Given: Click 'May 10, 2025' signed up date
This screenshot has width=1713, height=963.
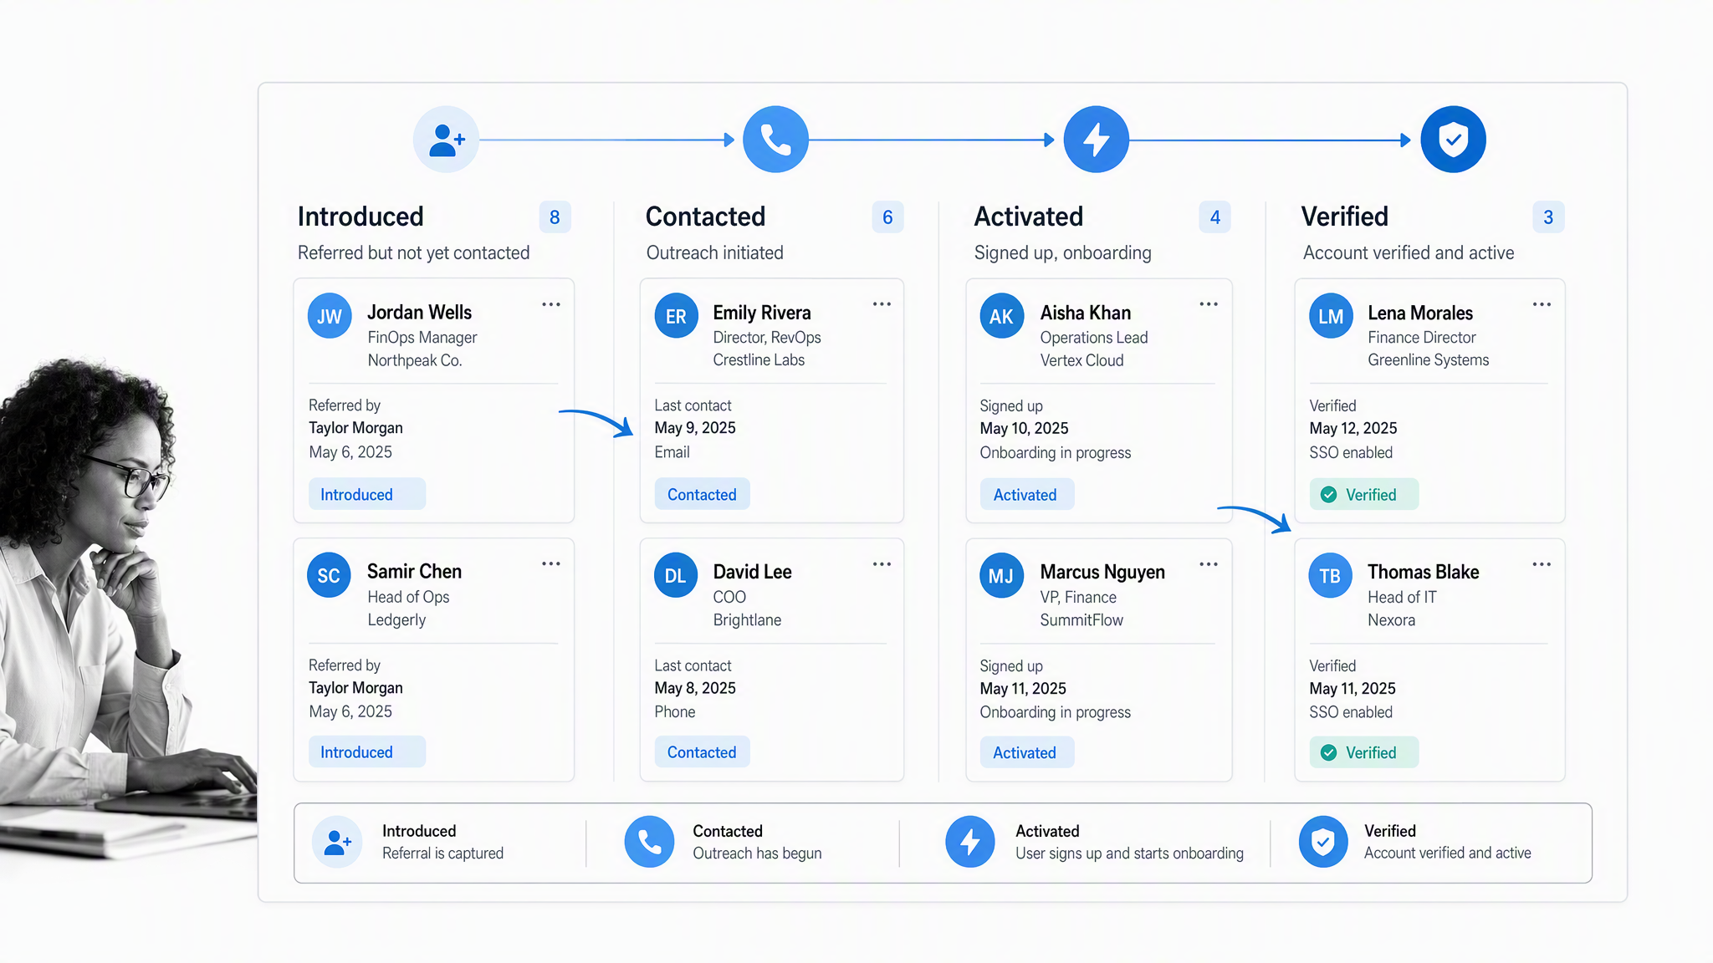Looking at the screenshot, I should tap(1024, 428).
